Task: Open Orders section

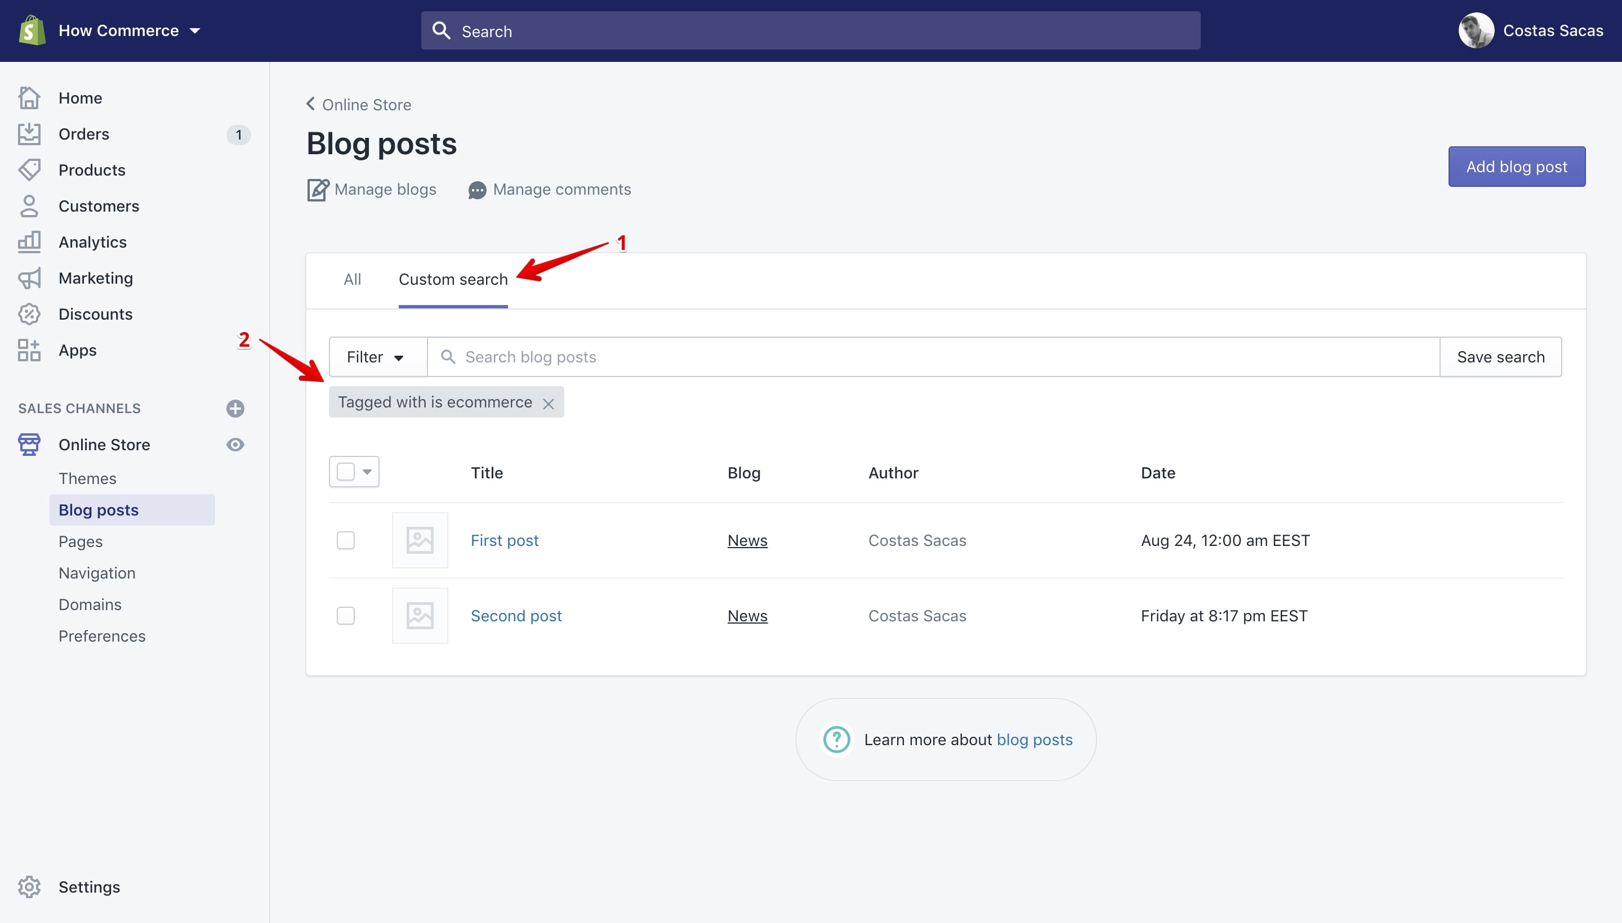Action: 84,135
